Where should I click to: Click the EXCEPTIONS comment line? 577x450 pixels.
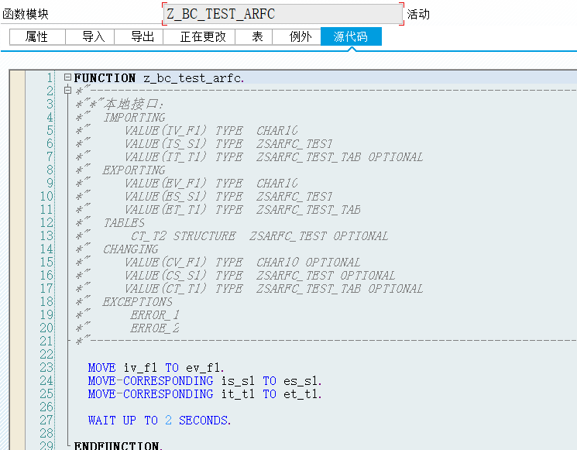(x=124, y=302)
